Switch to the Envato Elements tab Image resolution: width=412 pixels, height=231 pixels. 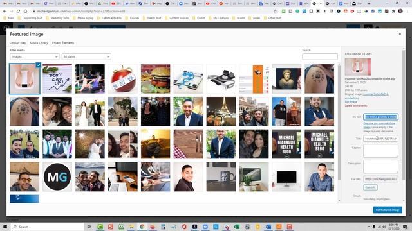63,43
